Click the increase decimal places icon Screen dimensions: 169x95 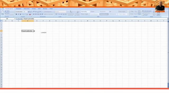[x=63, y=14]
